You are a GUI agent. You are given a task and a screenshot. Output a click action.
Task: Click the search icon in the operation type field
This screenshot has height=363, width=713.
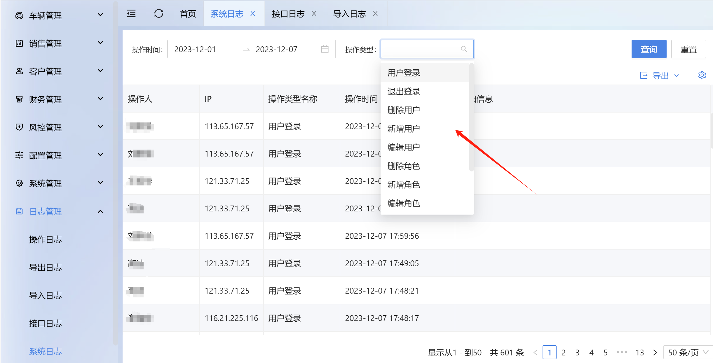coord(463,49)
